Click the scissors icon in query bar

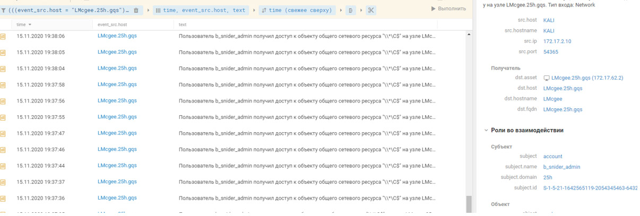pyautogui.click(x=370, y=10)
